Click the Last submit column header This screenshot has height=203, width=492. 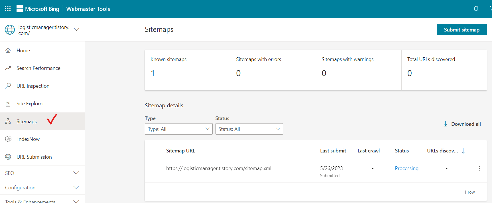pos(333,151)
